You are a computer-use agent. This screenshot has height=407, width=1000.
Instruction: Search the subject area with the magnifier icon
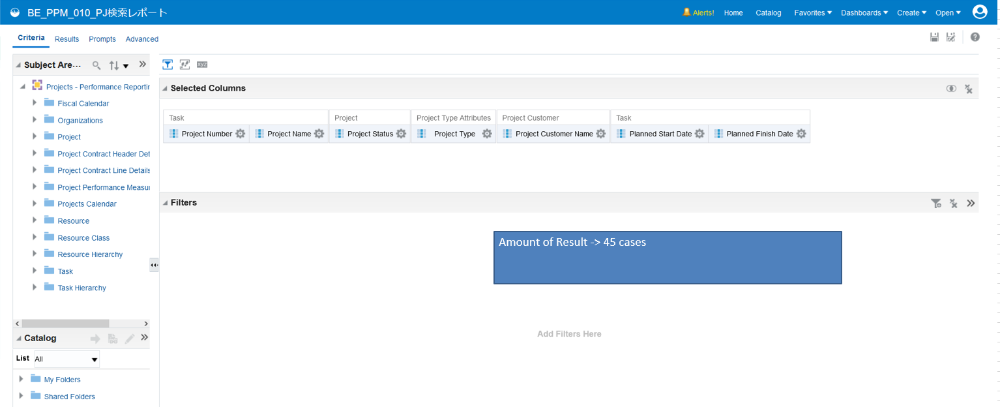pyautogui.click(x=96, y=65)
